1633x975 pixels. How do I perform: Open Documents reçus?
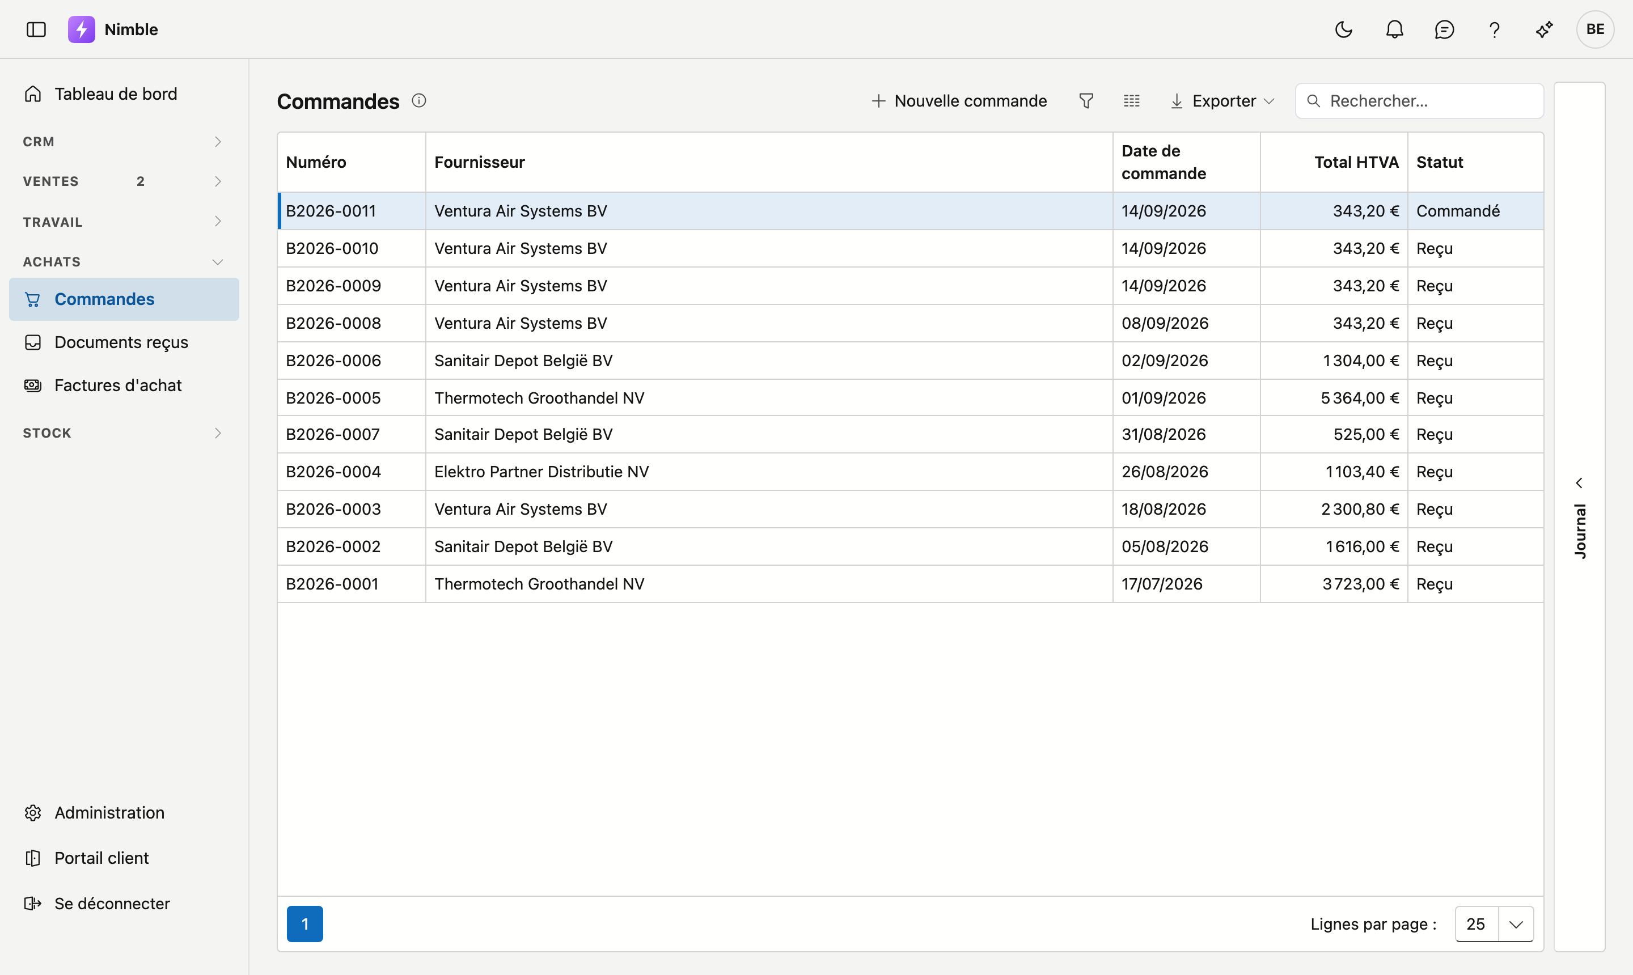coord(124,342)
